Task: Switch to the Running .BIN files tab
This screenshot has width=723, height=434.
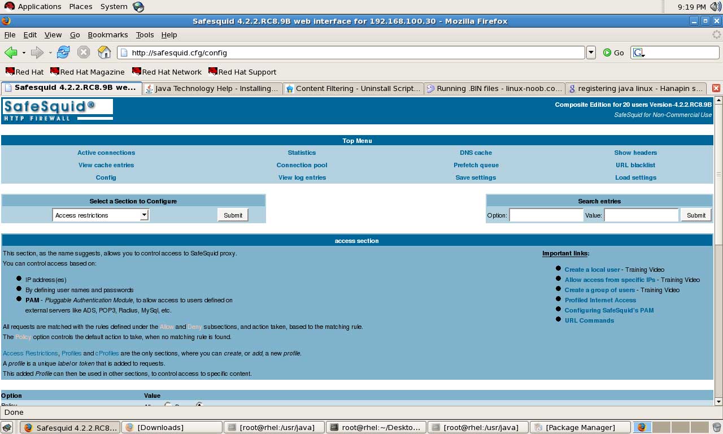Action: point(494,88)
